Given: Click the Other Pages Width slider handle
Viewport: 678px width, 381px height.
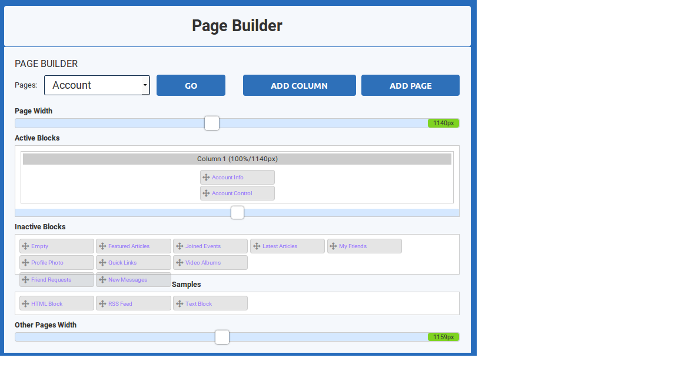Looking at the screenshot, I should (222, 337).
